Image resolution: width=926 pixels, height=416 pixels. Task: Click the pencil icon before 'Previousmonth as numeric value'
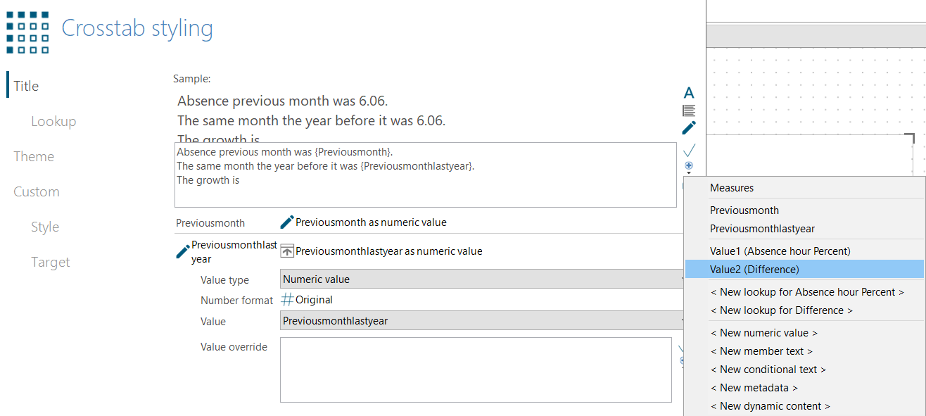pos(286,222)
